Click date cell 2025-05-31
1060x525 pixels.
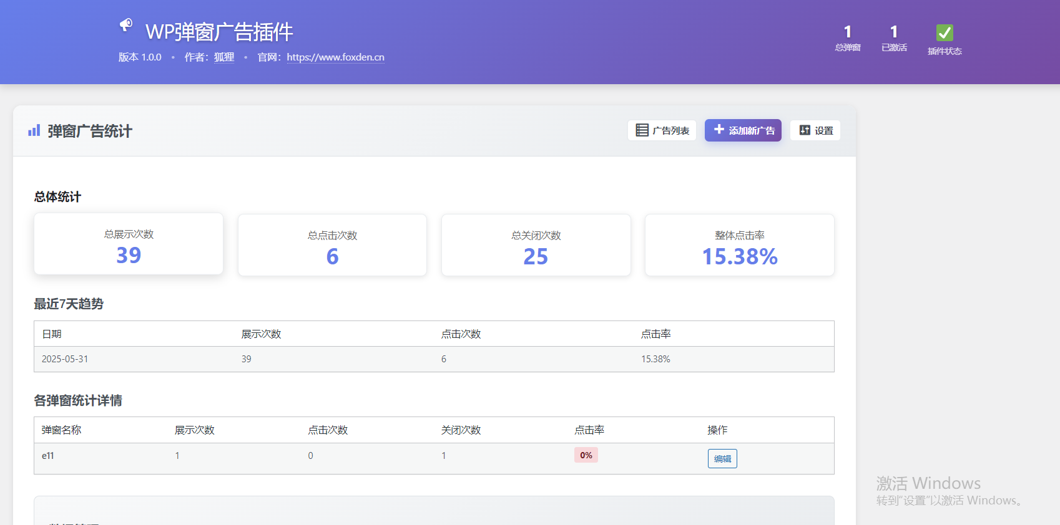pos(65,359)
